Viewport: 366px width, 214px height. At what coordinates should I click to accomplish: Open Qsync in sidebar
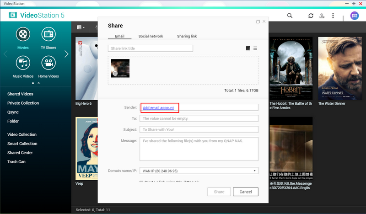(13, 112)
